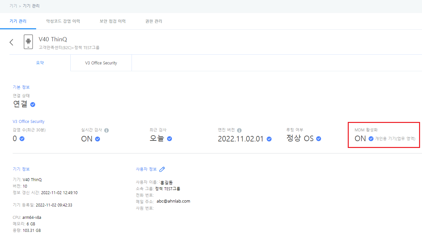Click the check badge next to infection count 0

(x=22, y=139)
